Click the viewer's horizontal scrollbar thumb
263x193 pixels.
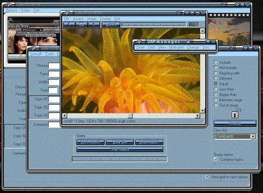tap(130, 116)
